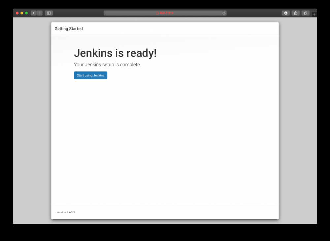Click the Jenkins is ready! heading
Image resolution: width=330 pixels, height=241 pixels.
[x=115, y=53]
